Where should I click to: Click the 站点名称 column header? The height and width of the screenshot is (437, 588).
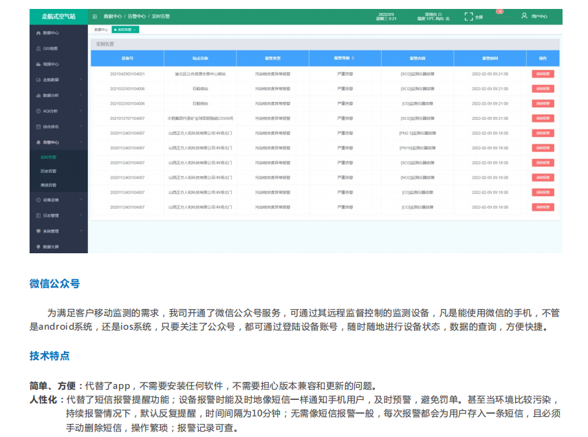[x=200, y=58]
